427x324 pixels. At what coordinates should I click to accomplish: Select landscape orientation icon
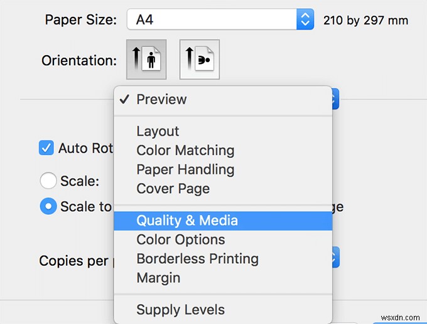coord(199,60)
